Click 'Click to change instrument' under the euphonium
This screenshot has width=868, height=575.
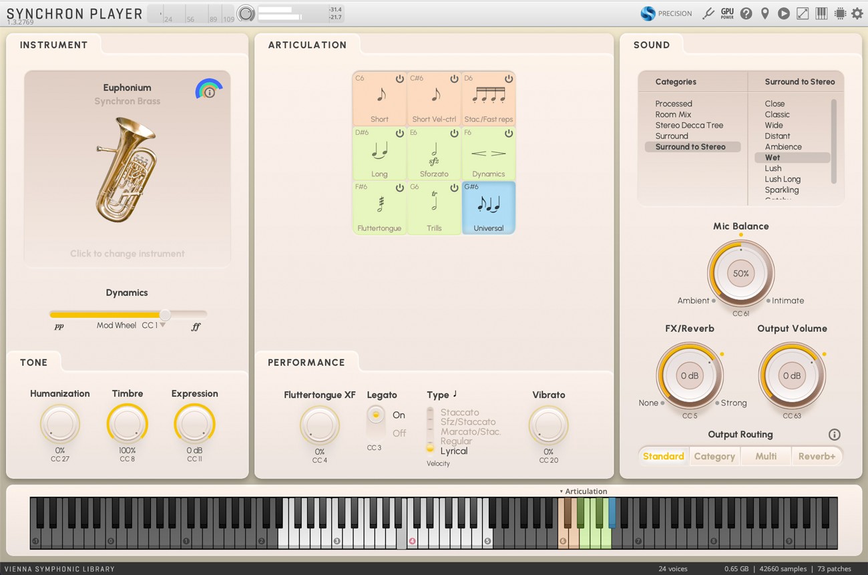coord(127,254)
